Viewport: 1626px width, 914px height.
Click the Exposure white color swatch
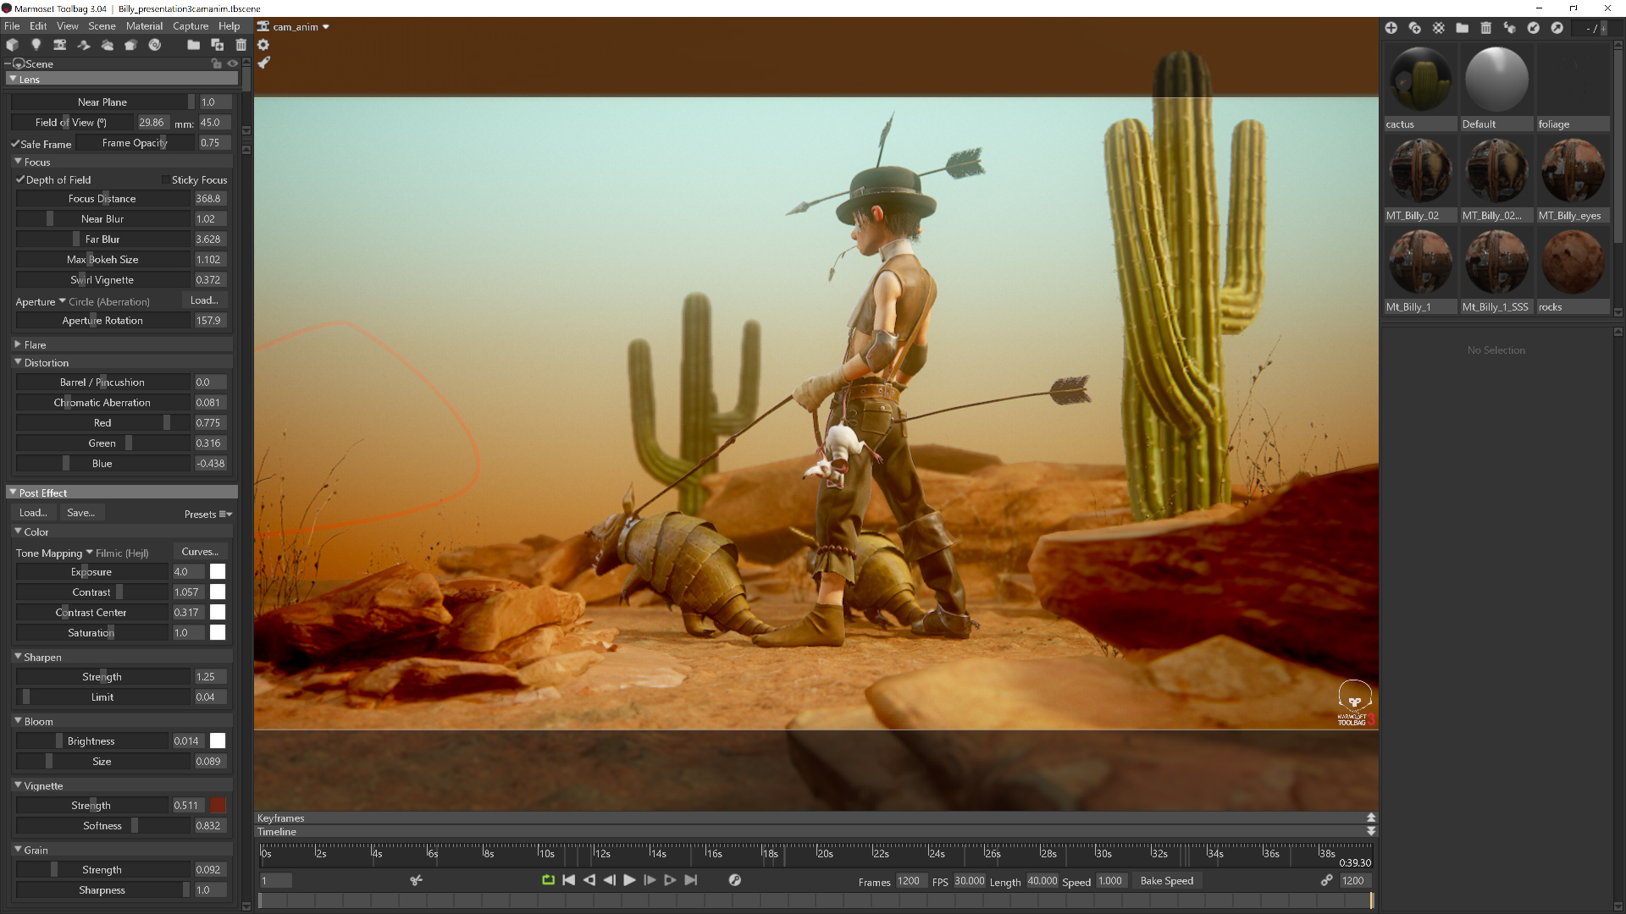(x=218, y=571)
